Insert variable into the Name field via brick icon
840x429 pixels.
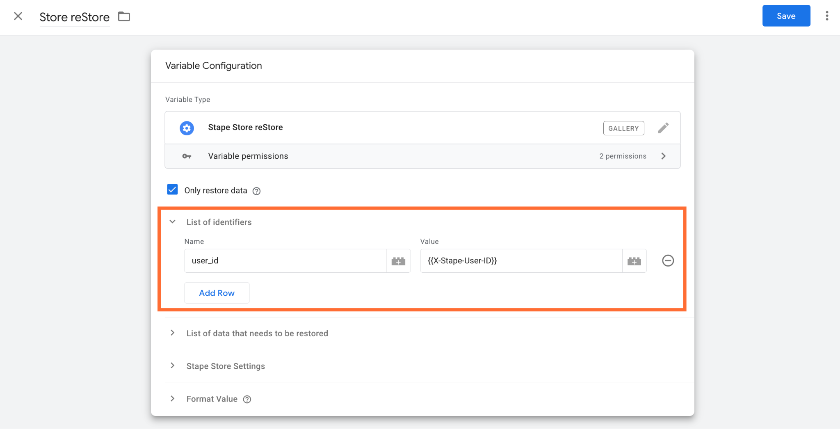point(398,261)
